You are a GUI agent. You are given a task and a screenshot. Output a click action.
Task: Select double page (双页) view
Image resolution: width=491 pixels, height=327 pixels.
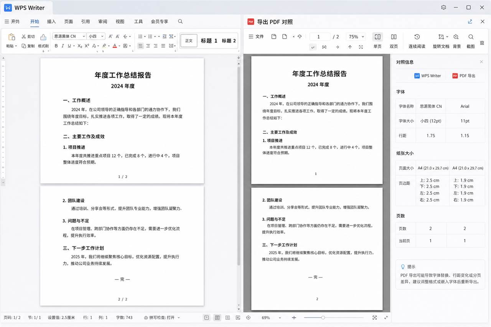(x=394, y=41)
